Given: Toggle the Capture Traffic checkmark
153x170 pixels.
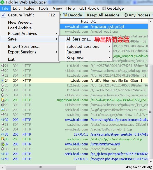Looking at the screenshot, I should point(3,15).
